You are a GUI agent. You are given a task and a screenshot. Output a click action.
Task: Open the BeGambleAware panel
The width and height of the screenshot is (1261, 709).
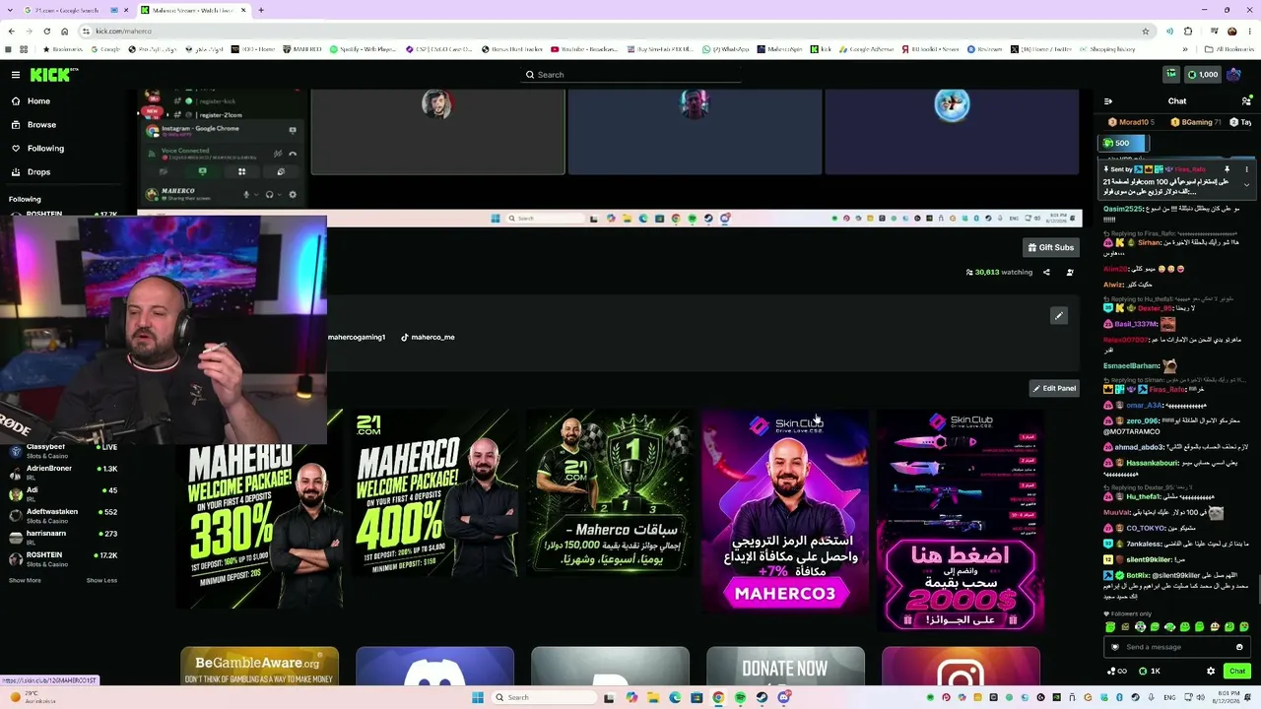259,667
